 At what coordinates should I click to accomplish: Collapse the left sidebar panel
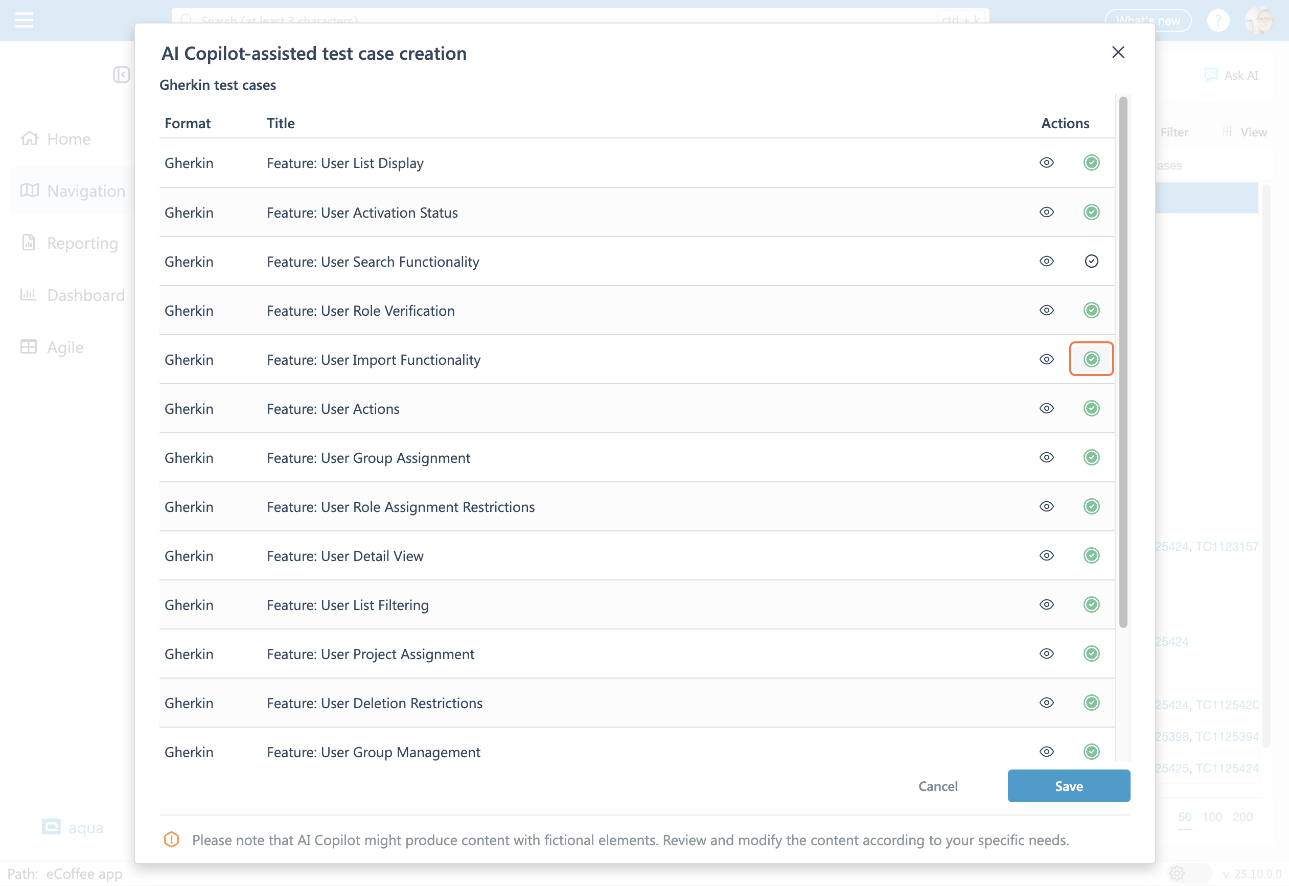point(121,75)
